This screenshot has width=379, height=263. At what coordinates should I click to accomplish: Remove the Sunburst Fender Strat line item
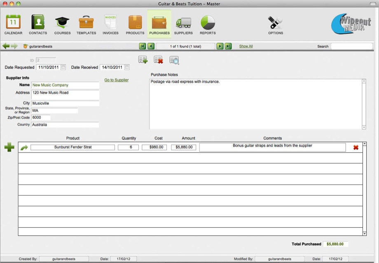point(356,147)
